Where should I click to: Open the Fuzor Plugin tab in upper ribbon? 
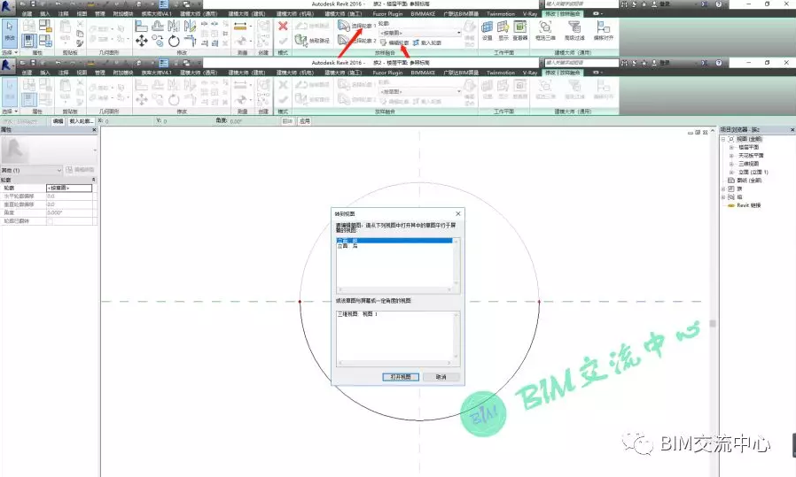(x=386, y=14)
